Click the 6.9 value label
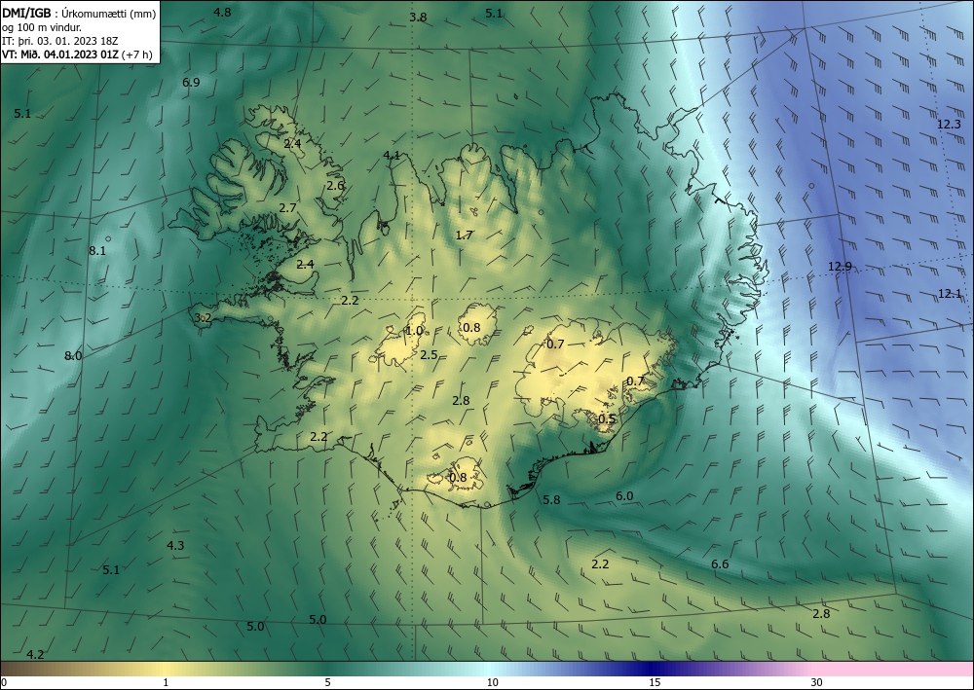Image resolution: width=974 pixels, height=690 pixels. point(191,83)
